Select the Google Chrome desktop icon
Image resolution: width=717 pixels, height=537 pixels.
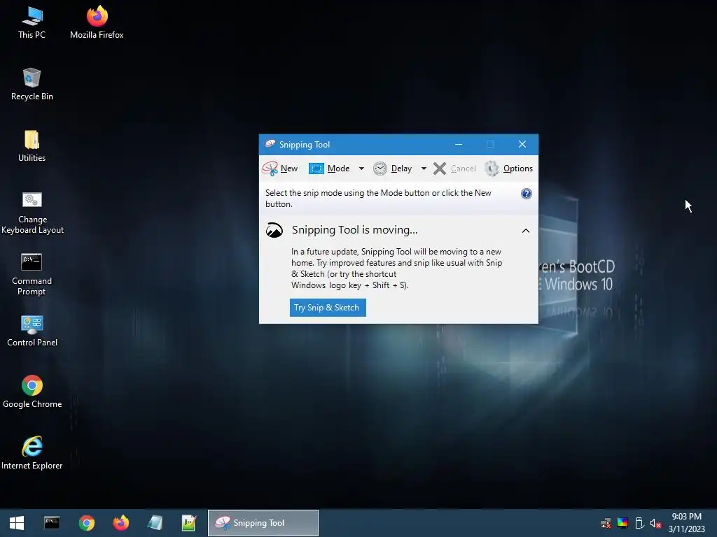[32, 392]
